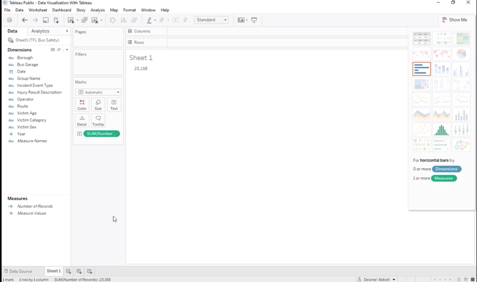This screenshot has width=477, height=282.
Task: Select the Victim Category field
Action: point(31,120)
